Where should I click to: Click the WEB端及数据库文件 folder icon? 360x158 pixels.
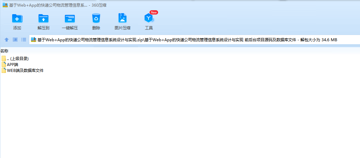pos(4,71)
